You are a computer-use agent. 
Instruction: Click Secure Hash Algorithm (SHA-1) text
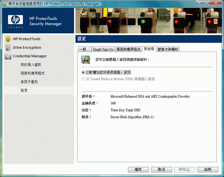coord(132,117)
